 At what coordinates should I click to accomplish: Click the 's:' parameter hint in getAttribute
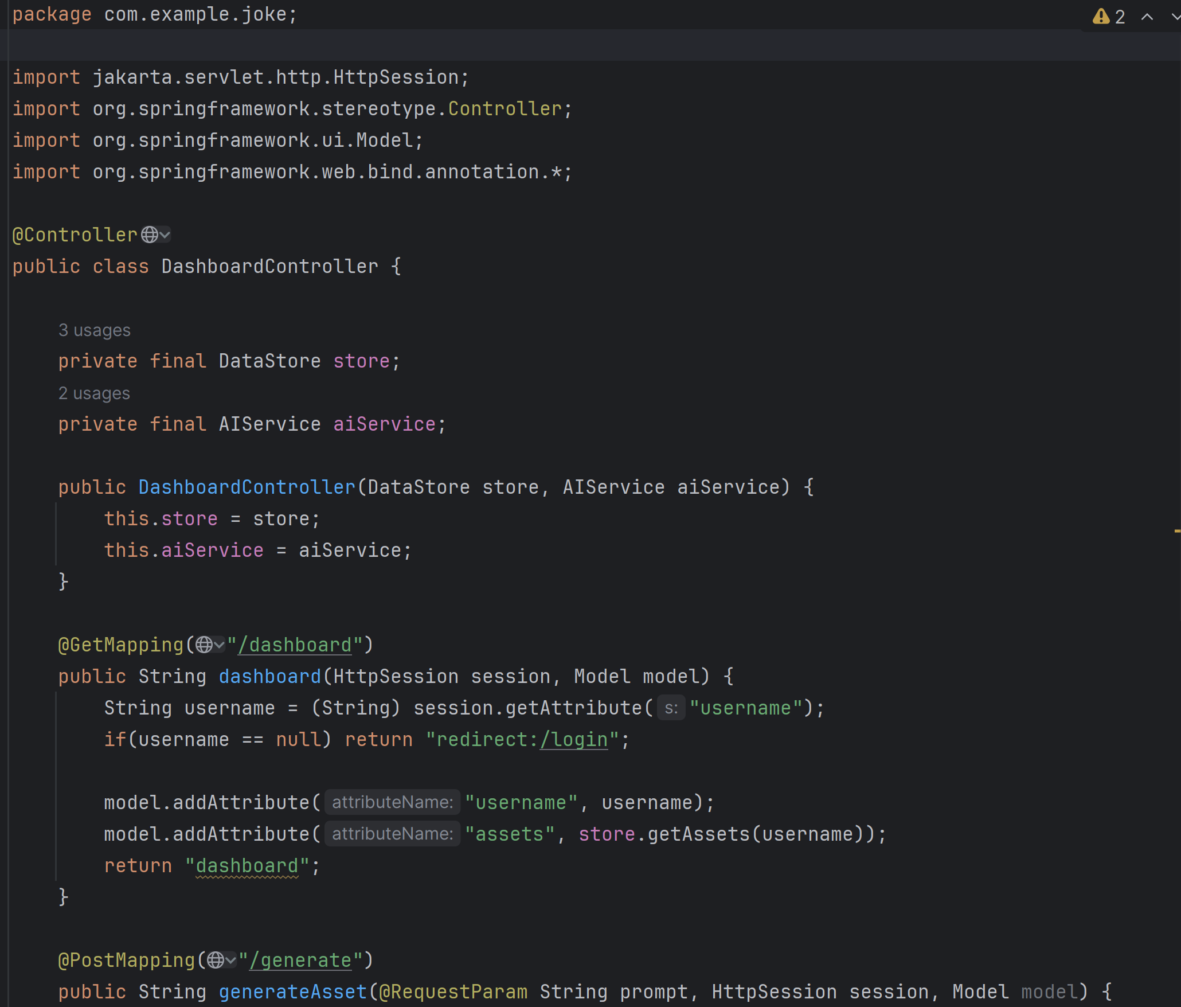tap(671, 708)
